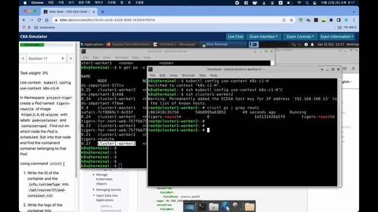378x212 pixels.
Task: Open the Question 17 selector
Action: [46, 58]
